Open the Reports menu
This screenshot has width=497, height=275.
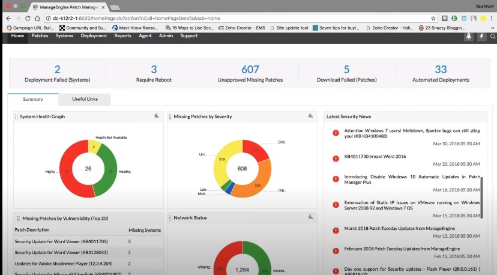tap(122, 36)
